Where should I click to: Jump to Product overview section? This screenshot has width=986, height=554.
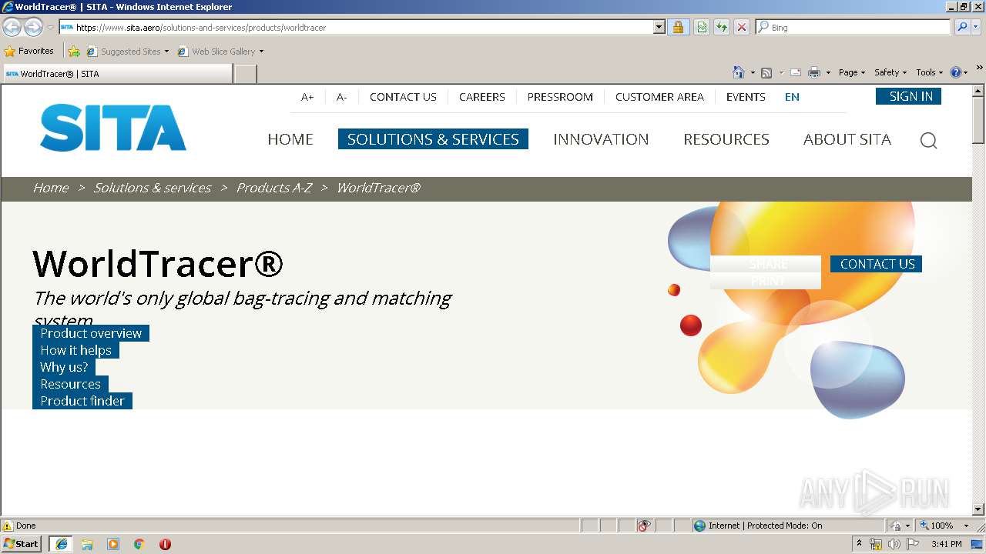point(91,333)
